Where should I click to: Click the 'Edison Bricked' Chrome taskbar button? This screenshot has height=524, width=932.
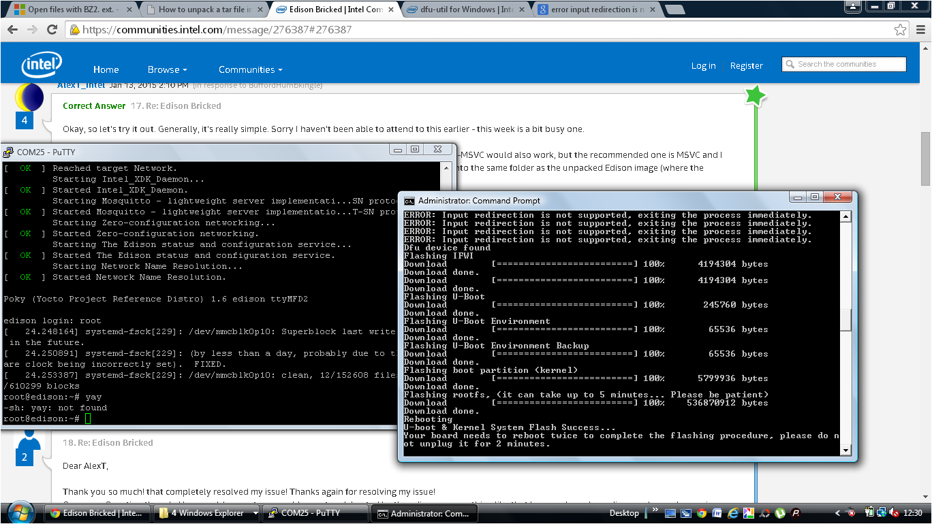[95, 513]
